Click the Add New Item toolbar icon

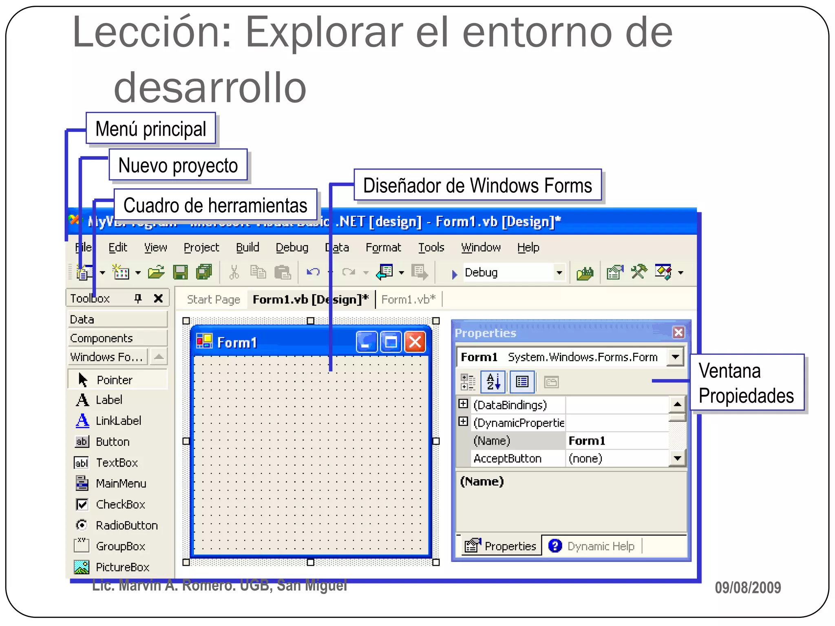tap(121, 272)
